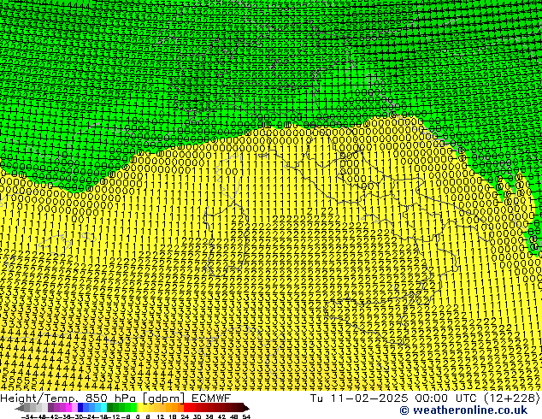542x419 pixels.
Task: Click the 'Height/Temp. 850 hPa [gdpm] ECMWF' title
Action: tap(115, 398)
